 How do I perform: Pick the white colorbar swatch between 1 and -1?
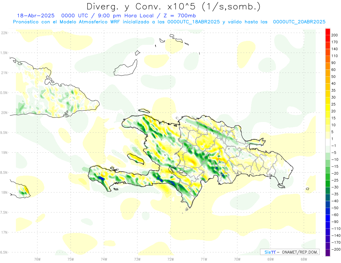(x=328, y=142)
